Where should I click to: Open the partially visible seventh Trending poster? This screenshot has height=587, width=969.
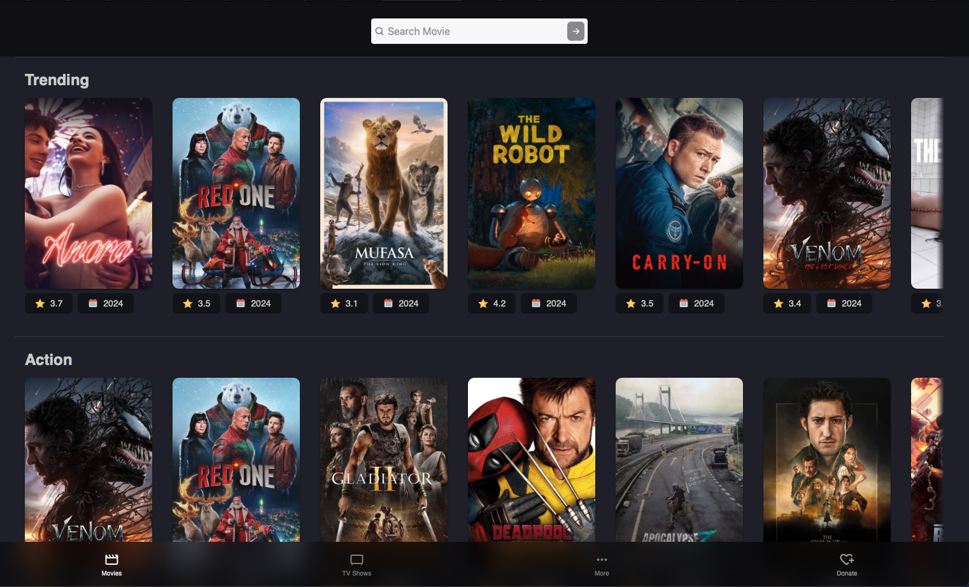[927, 193]
